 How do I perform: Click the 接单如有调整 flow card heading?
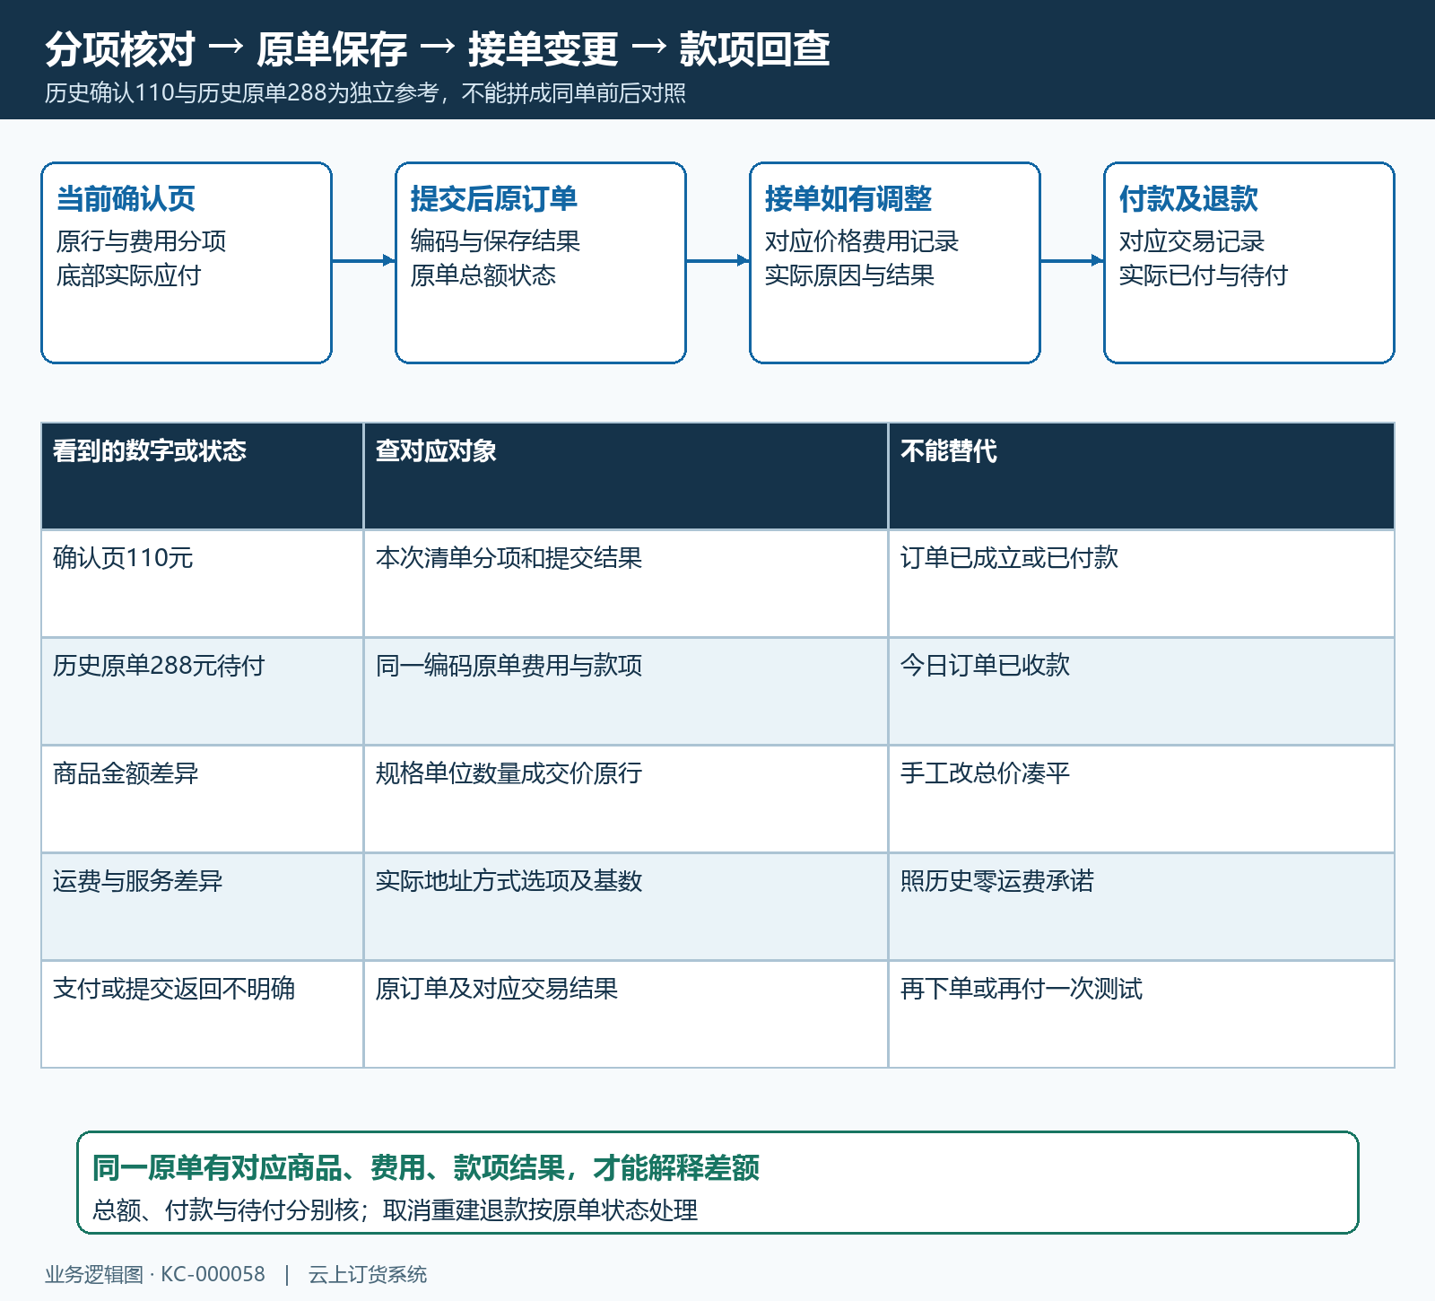point(848,198)
